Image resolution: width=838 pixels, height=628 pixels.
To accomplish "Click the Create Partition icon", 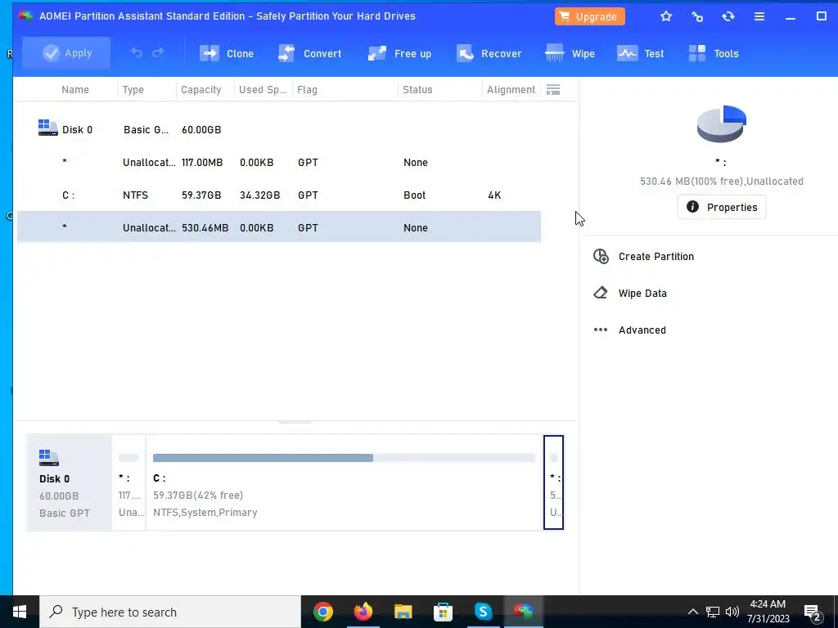I will [x=601, y=256].
